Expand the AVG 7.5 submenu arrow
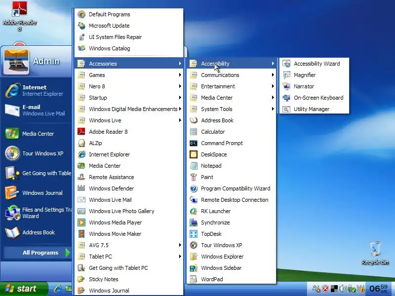The image size is (395, 296). coord(180,245)
